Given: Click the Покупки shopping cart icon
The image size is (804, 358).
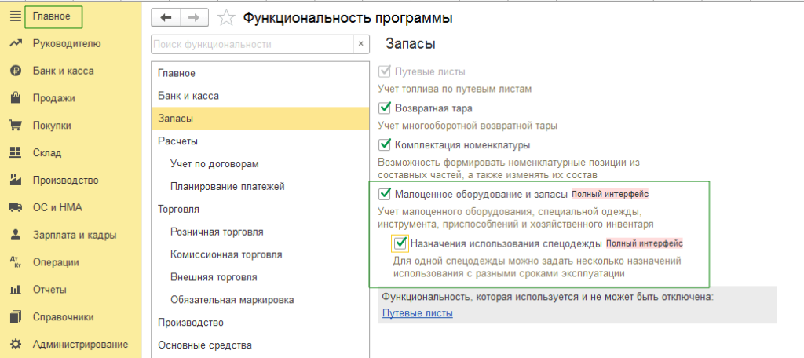Looking at the screenshot, I should click(x=16, y=126).
